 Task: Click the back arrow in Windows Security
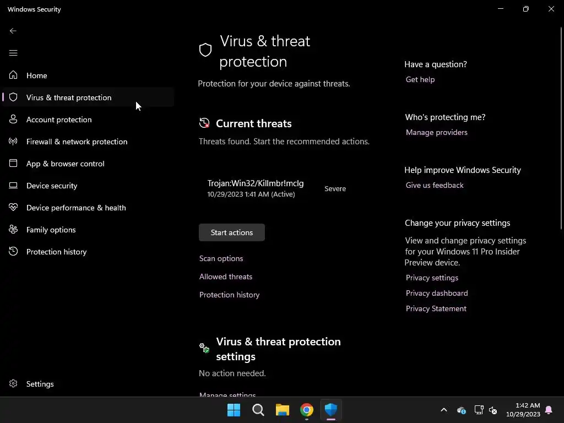13,31
